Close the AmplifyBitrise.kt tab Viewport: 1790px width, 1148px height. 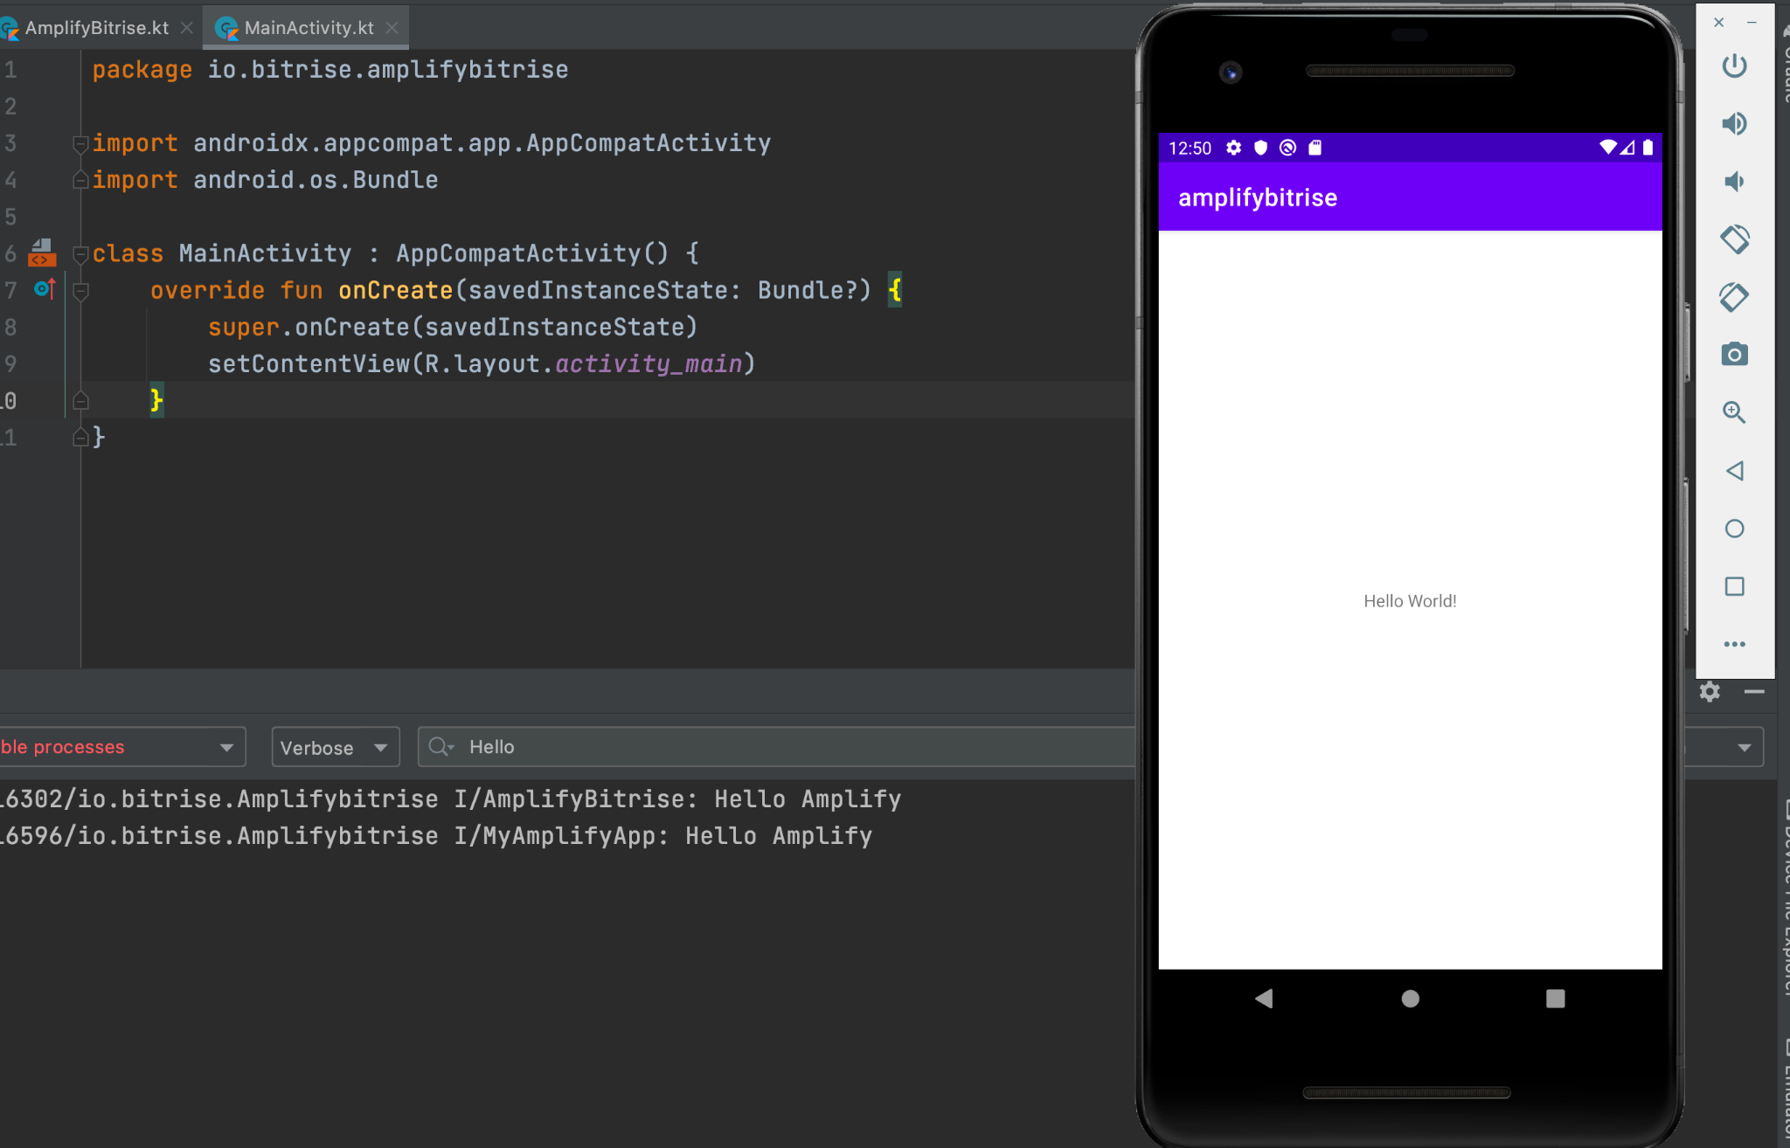coord(186,28)
